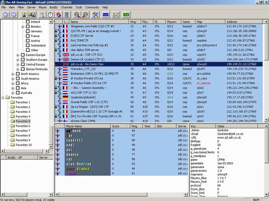Viewport: 269px width, 202px height.
Task: Check the Germany filter checkbox
Action: tap(28, 31)
